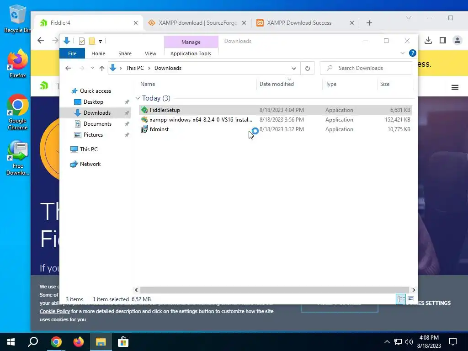Toggle Chrome side panel icon
Viewport: 468px width, 351px height.
click(x=442, y=40)
